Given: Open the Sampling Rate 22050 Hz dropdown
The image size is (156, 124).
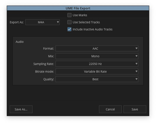Looking at the screenshot, I should point(97,64).
